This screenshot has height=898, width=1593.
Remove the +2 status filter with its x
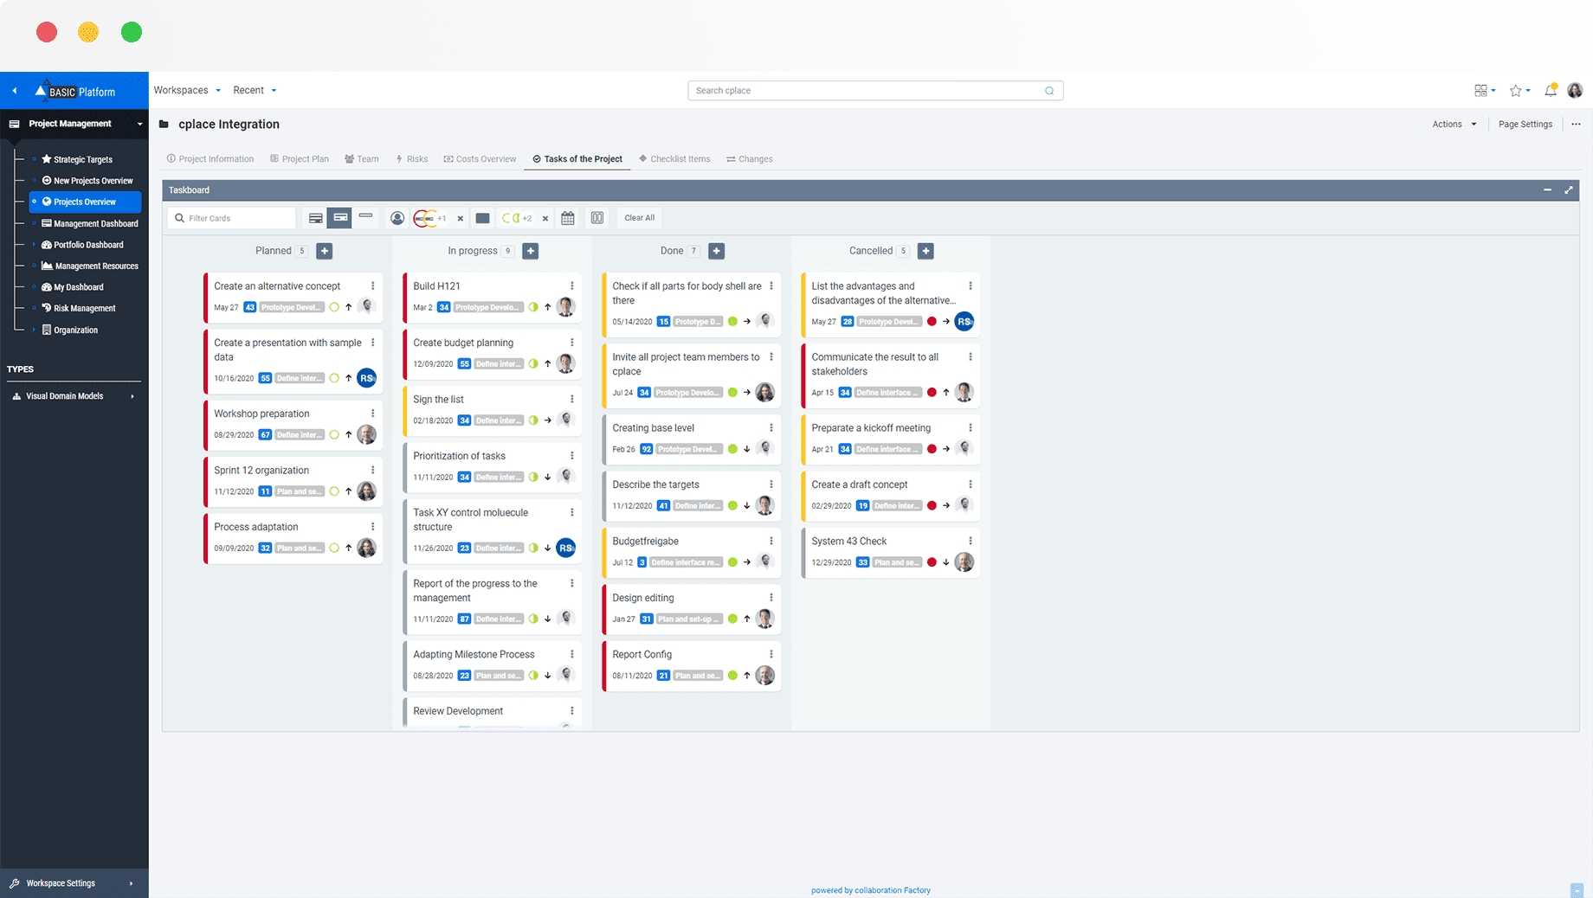click(x=545, y=218)
